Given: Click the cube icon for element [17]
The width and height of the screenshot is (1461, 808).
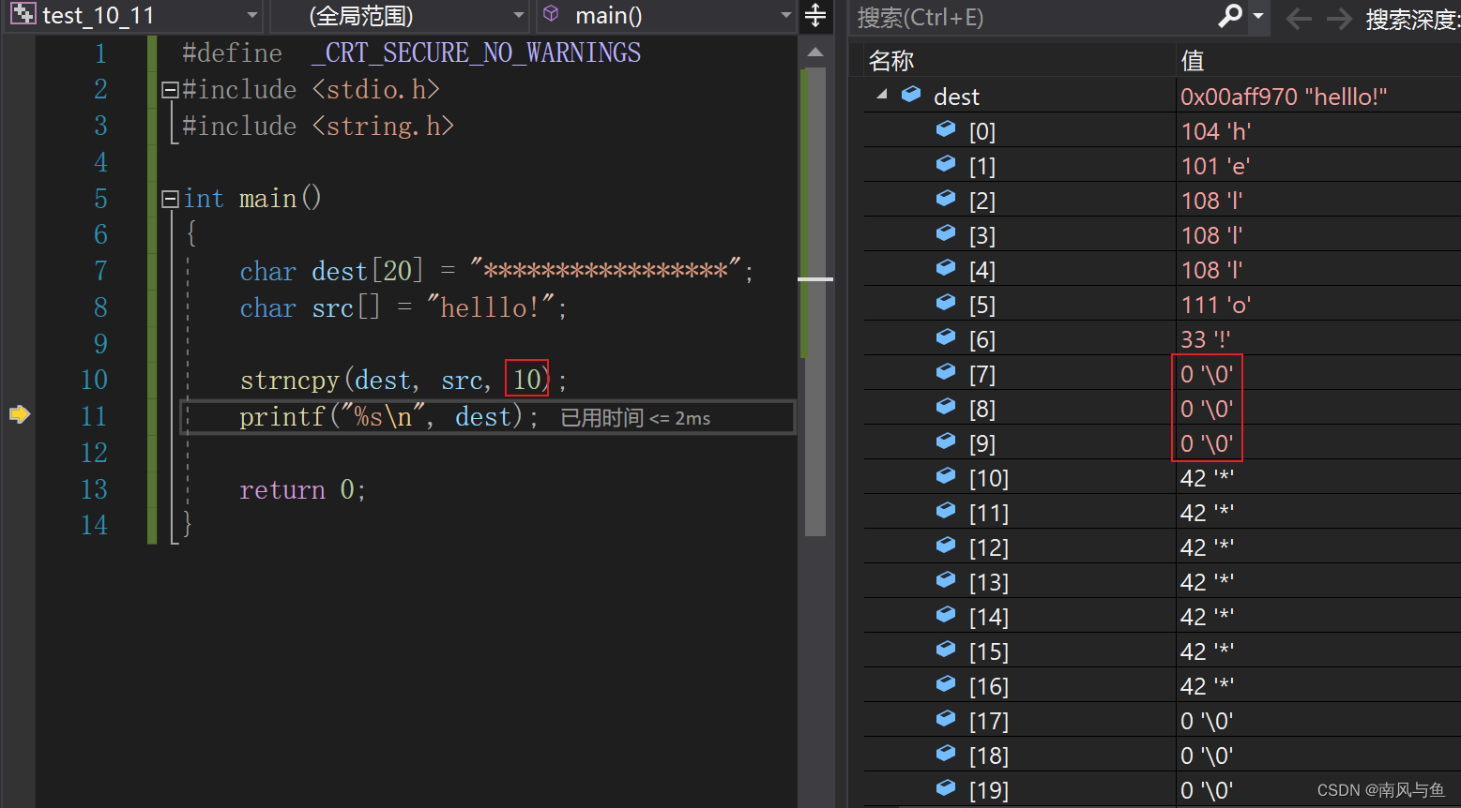Looking at the screenshot, I should (x=946, y=719).
